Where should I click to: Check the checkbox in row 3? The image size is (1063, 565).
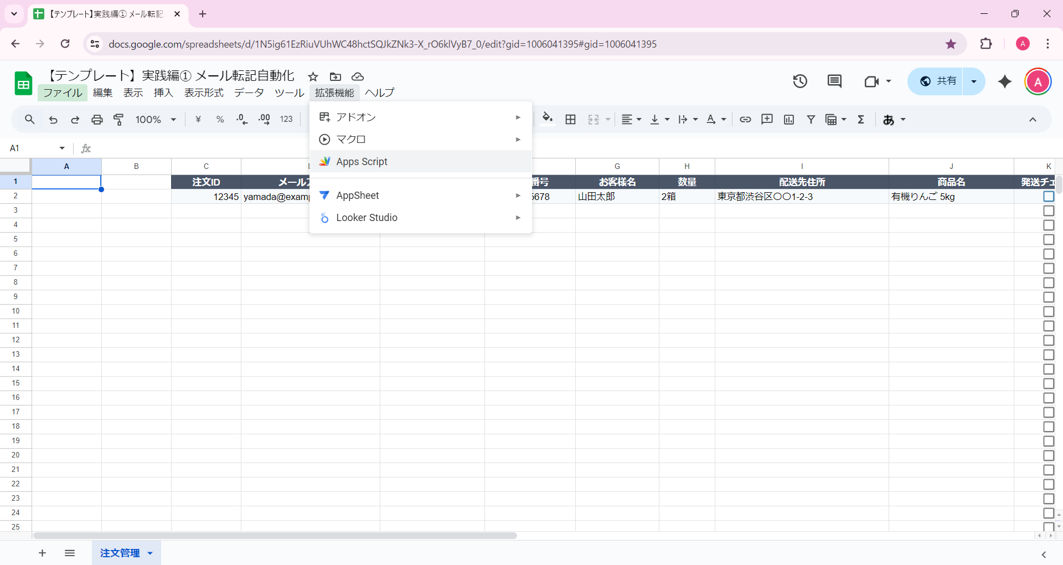[x=1048, y=210]
